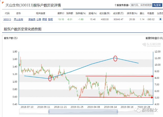Click the volume value 480330
Screen dimensions: 163x117
point(105,19)
